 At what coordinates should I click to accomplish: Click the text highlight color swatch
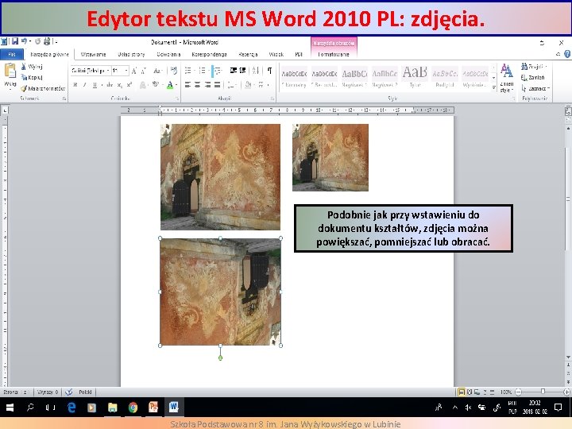click(156, 85)
